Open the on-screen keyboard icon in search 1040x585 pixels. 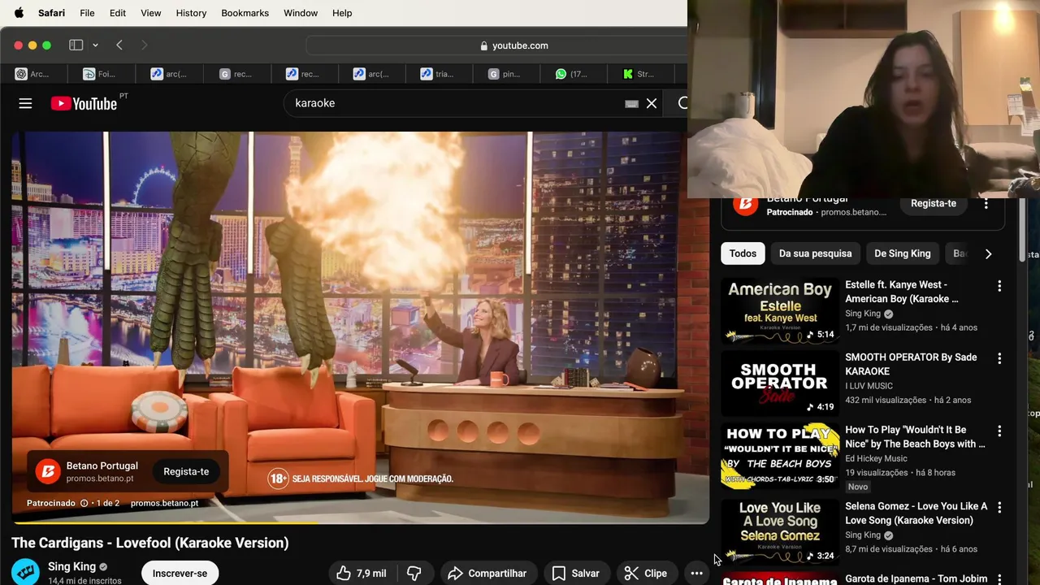click(631, 104)
